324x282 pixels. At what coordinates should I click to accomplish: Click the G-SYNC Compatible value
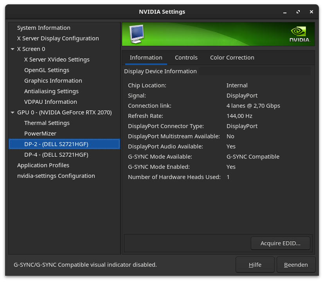253,157
